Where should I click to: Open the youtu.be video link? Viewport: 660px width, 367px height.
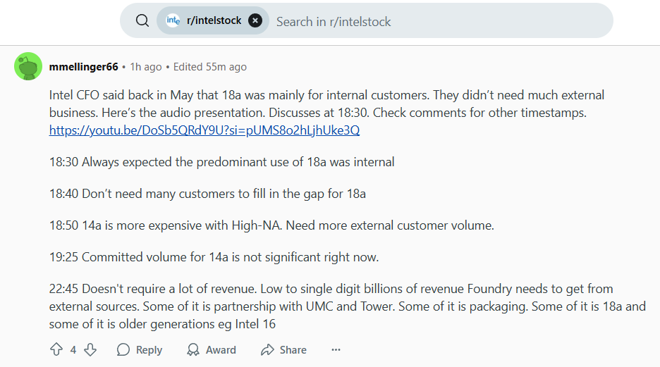204,130
